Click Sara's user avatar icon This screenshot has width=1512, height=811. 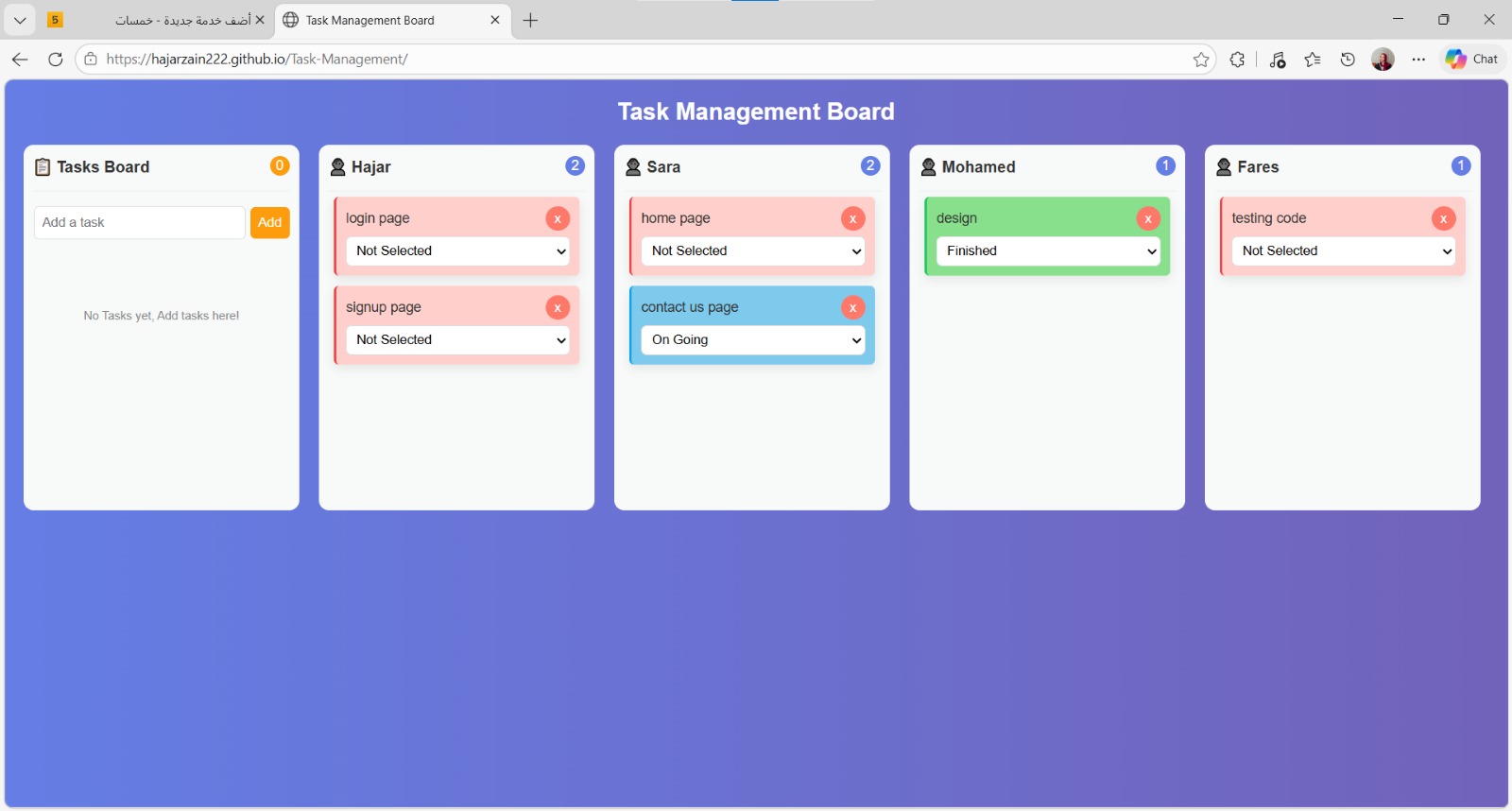(633, 167)
